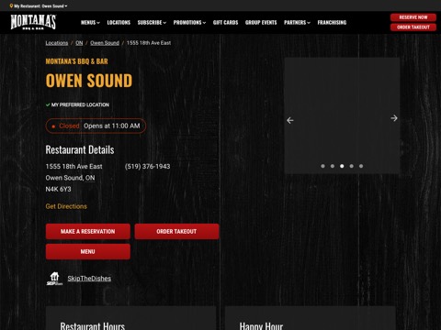Click the location pin icon in top bar
Viewport: 441px width, 330px height.
pos(11,5)
